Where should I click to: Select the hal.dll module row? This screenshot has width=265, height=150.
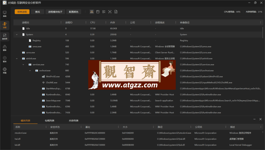coord(138,139)
